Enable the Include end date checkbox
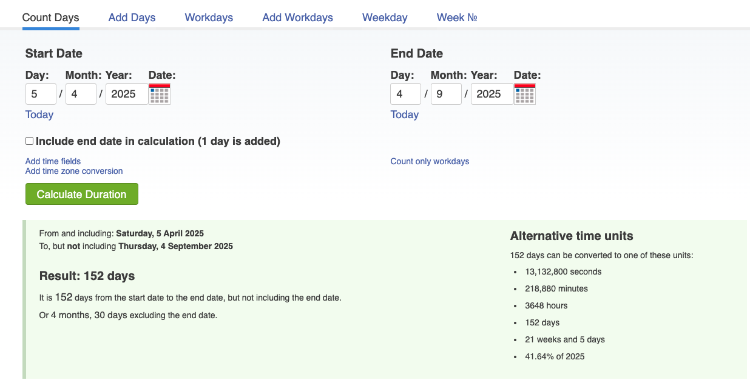The height and width of the screenshot is (383, 750). point(29,141)
